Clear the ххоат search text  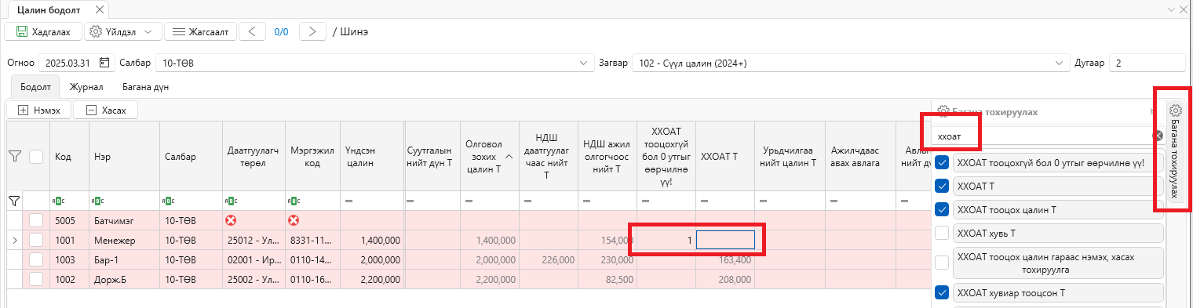click(1158, 136)
